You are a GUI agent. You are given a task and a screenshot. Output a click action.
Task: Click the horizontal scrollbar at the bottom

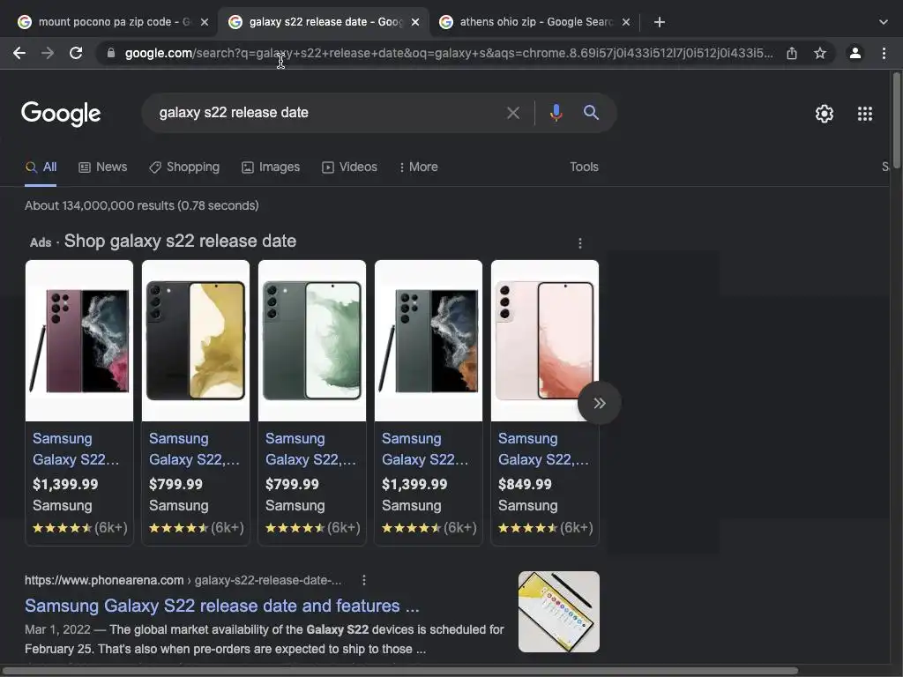click(x=400, y=671)
